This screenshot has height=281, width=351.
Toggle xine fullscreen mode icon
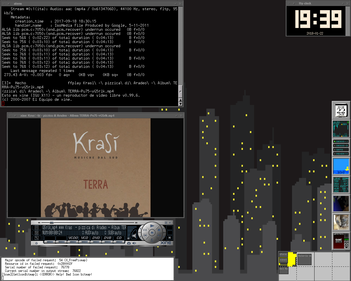[x=166, y=223]
